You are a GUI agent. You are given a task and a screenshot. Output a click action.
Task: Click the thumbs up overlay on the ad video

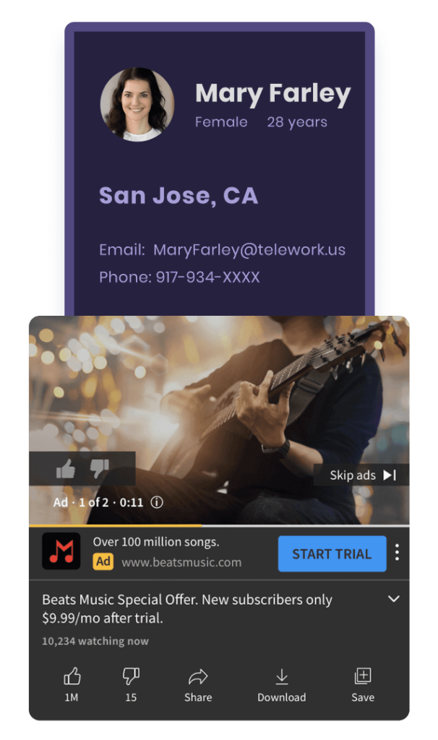[66, 468]
